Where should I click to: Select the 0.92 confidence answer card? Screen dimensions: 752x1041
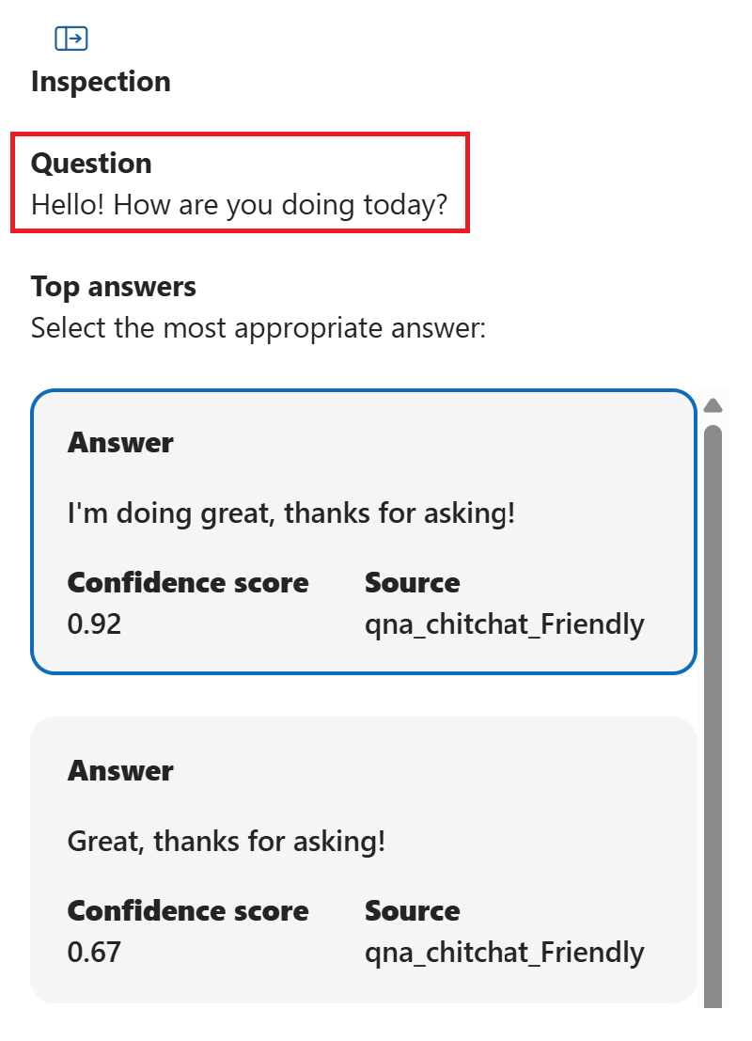pyautogui.click(x=364, y=532)
